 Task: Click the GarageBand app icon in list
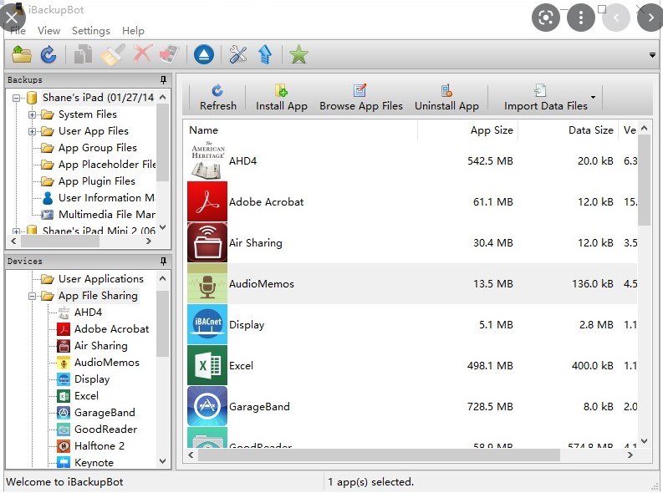coord(207,406)
